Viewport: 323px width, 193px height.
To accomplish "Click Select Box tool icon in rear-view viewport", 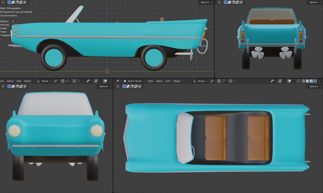I will pos(220,2).
